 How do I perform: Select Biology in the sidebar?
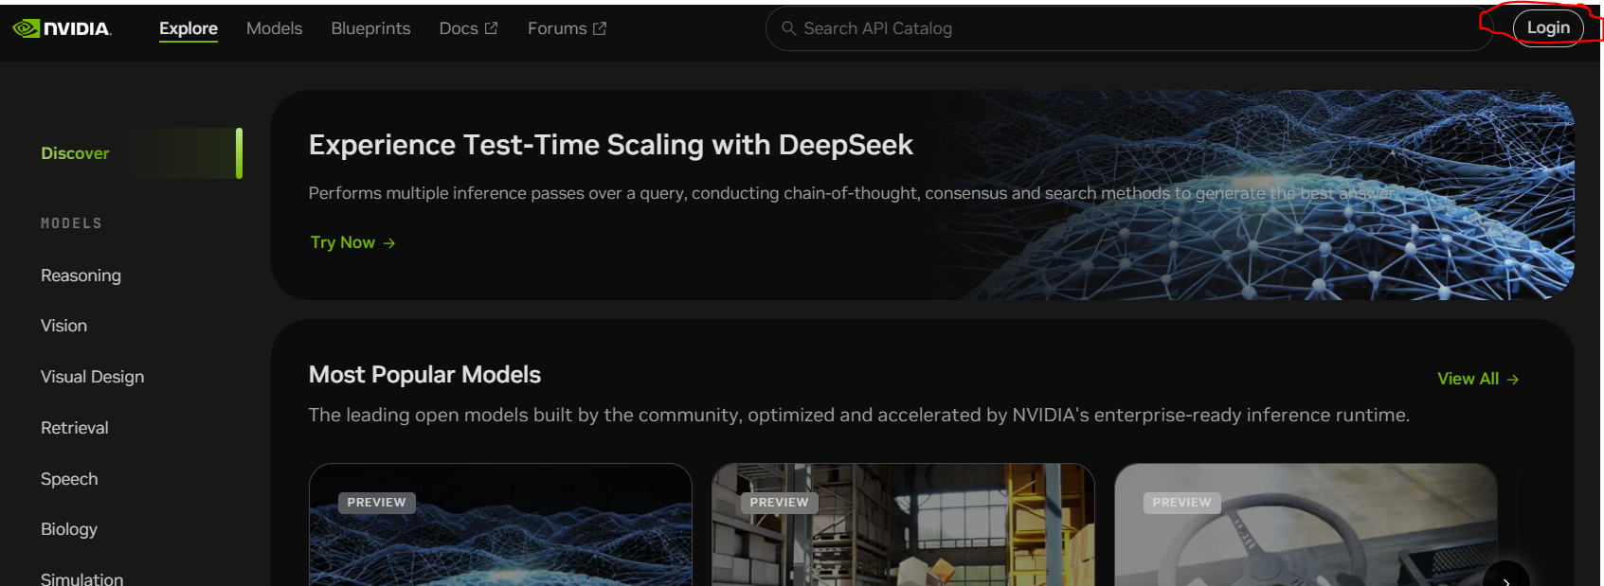[69, 529]
